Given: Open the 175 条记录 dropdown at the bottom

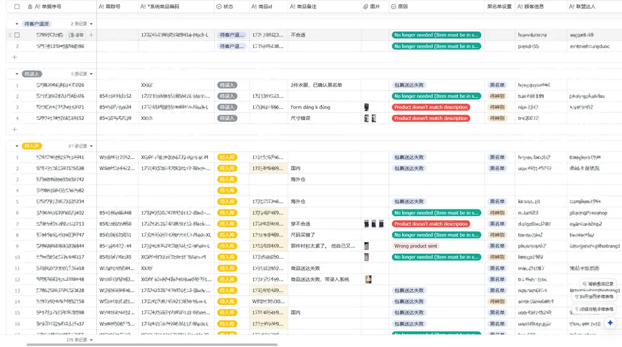Looking at the screenshot, I should coord(79,340).
